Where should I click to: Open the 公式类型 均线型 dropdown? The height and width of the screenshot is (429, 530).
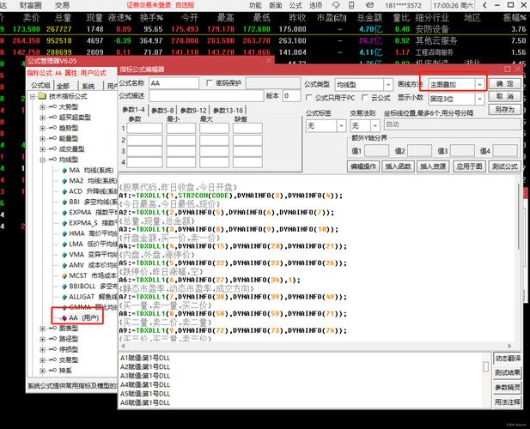(x=386, y=84)
